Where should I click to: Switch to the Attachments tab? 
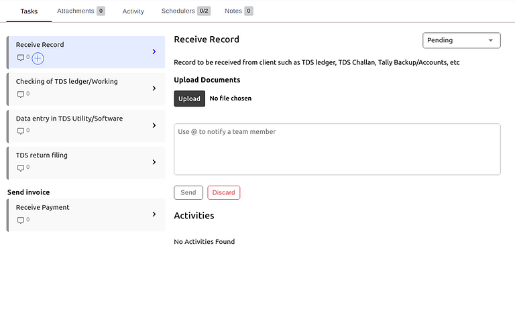pos(80,11)
